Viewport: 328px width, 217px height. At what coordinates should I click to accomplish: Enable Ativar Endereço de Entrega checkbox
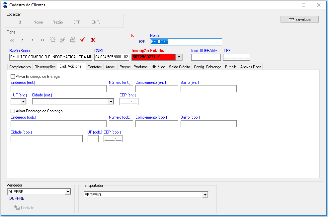point(13,77)
